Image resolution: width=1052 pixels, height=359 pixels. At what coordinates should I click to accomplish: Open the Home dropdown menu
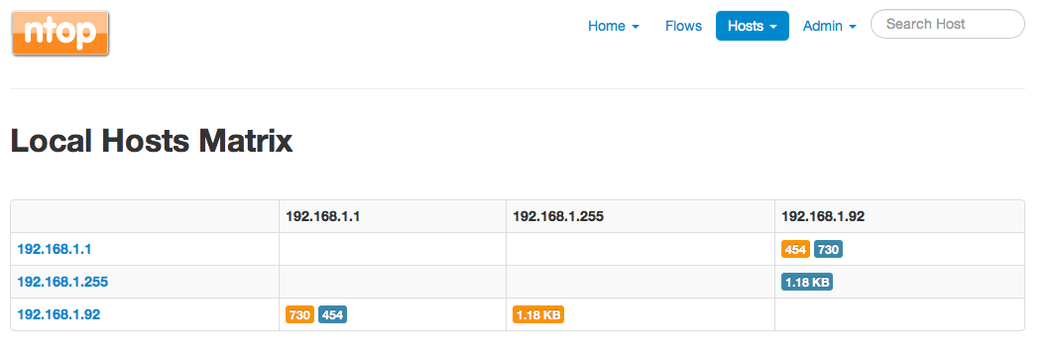point(613,26)
